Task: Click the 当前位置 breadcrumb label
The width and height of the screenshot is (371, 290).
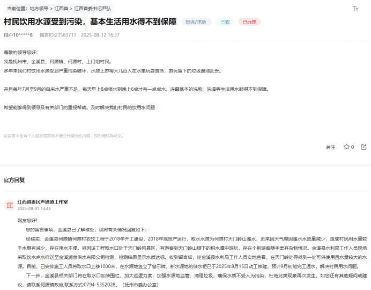Action: point(15,9)
